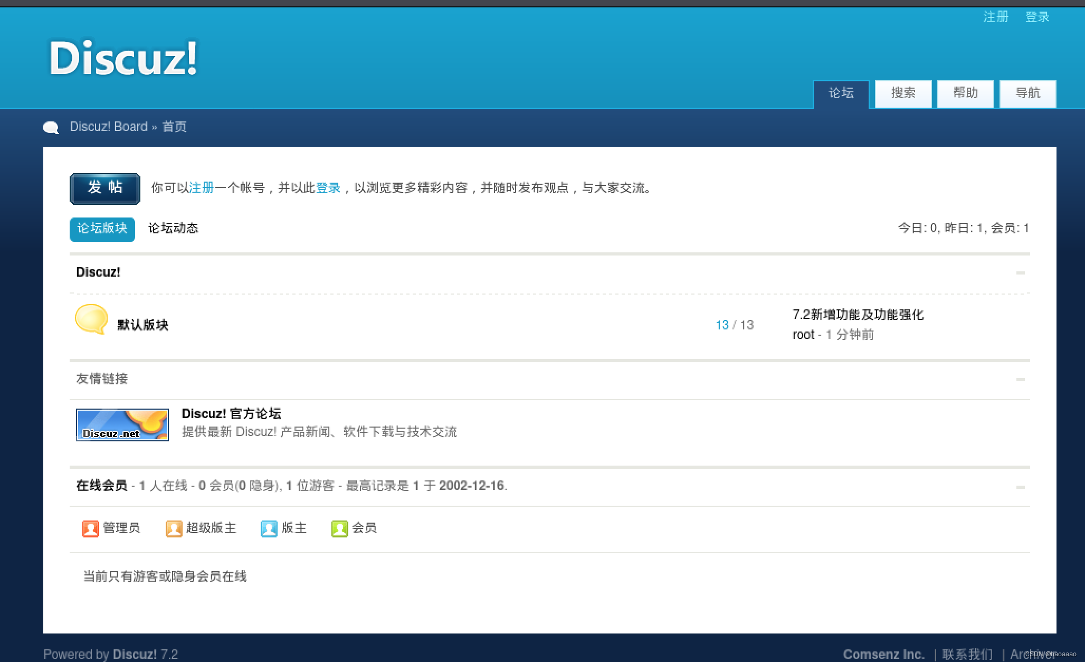Viewport: 1085px width, 662px height.
Task: Open the 7.2新增功能及功能强化 latest thread
Action: click(858, 315)
